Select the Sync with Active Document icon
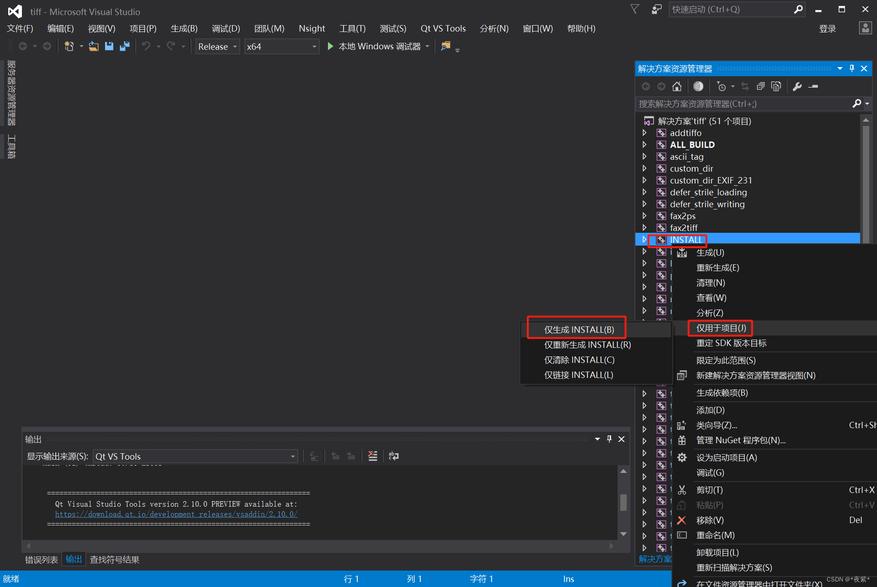The height and width of the screenshot is (587, 877). 745,86
